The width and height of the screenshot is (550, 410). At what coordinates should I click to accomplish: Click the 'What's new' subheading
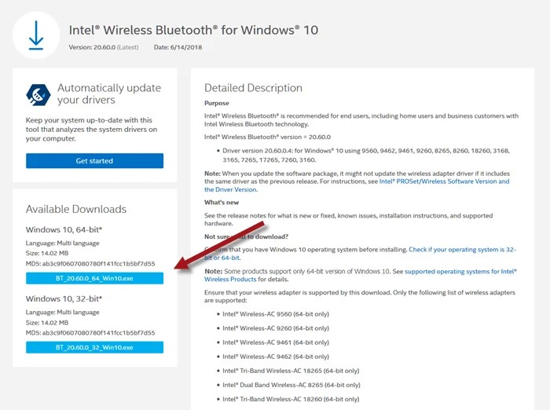222,203
